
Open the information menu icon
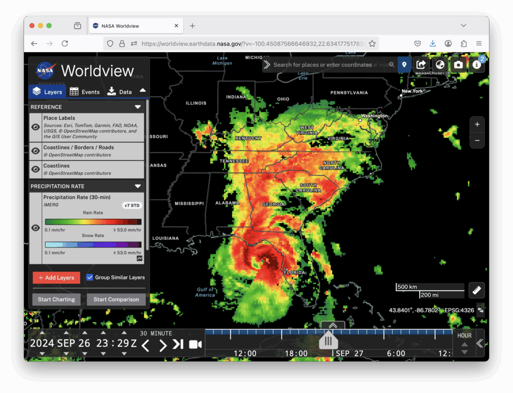pos(477,65)
